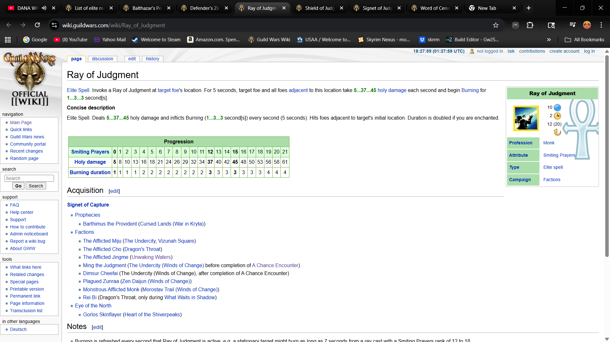The height and width of the screenshot is (342, 610).
Task: Go back using browser back arrow
Action: [x=9, y=25]
